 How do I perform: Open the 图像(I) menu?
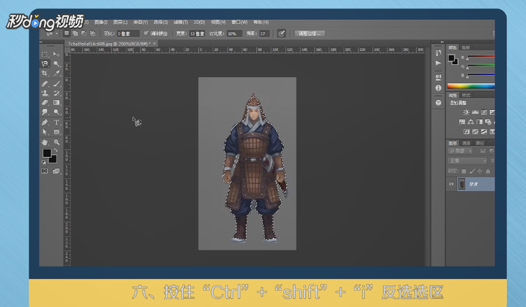point(101,22)
